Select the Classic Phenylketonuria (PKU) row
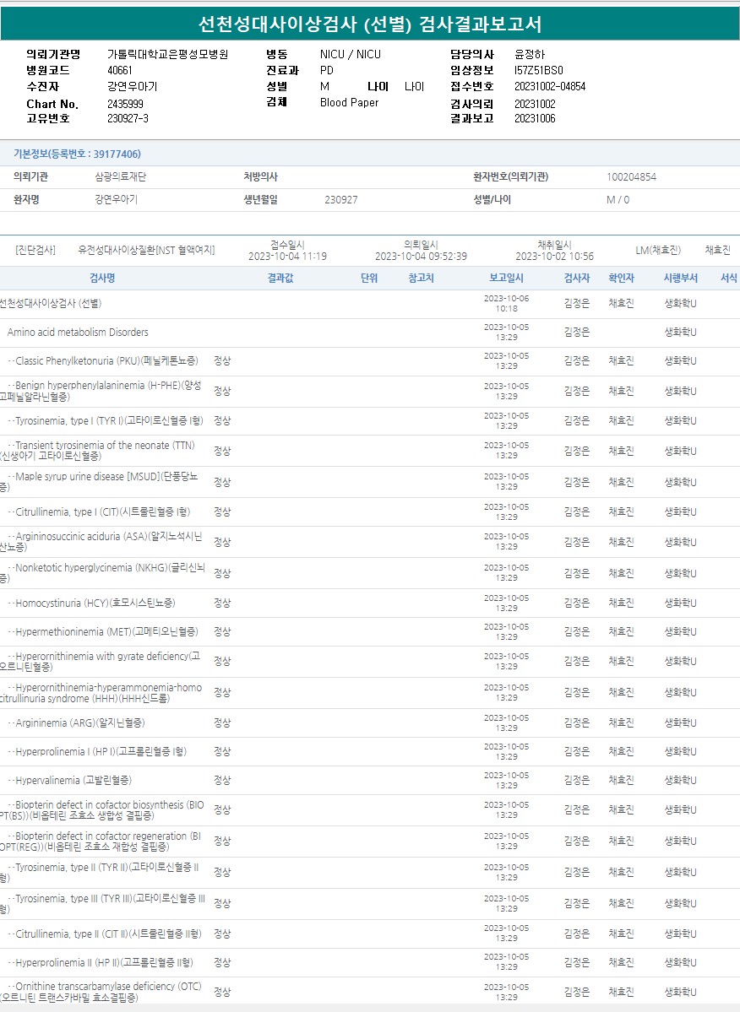The width and height of the screenshot is (740, 1012). pyautogui.click(x=106, y=361)
